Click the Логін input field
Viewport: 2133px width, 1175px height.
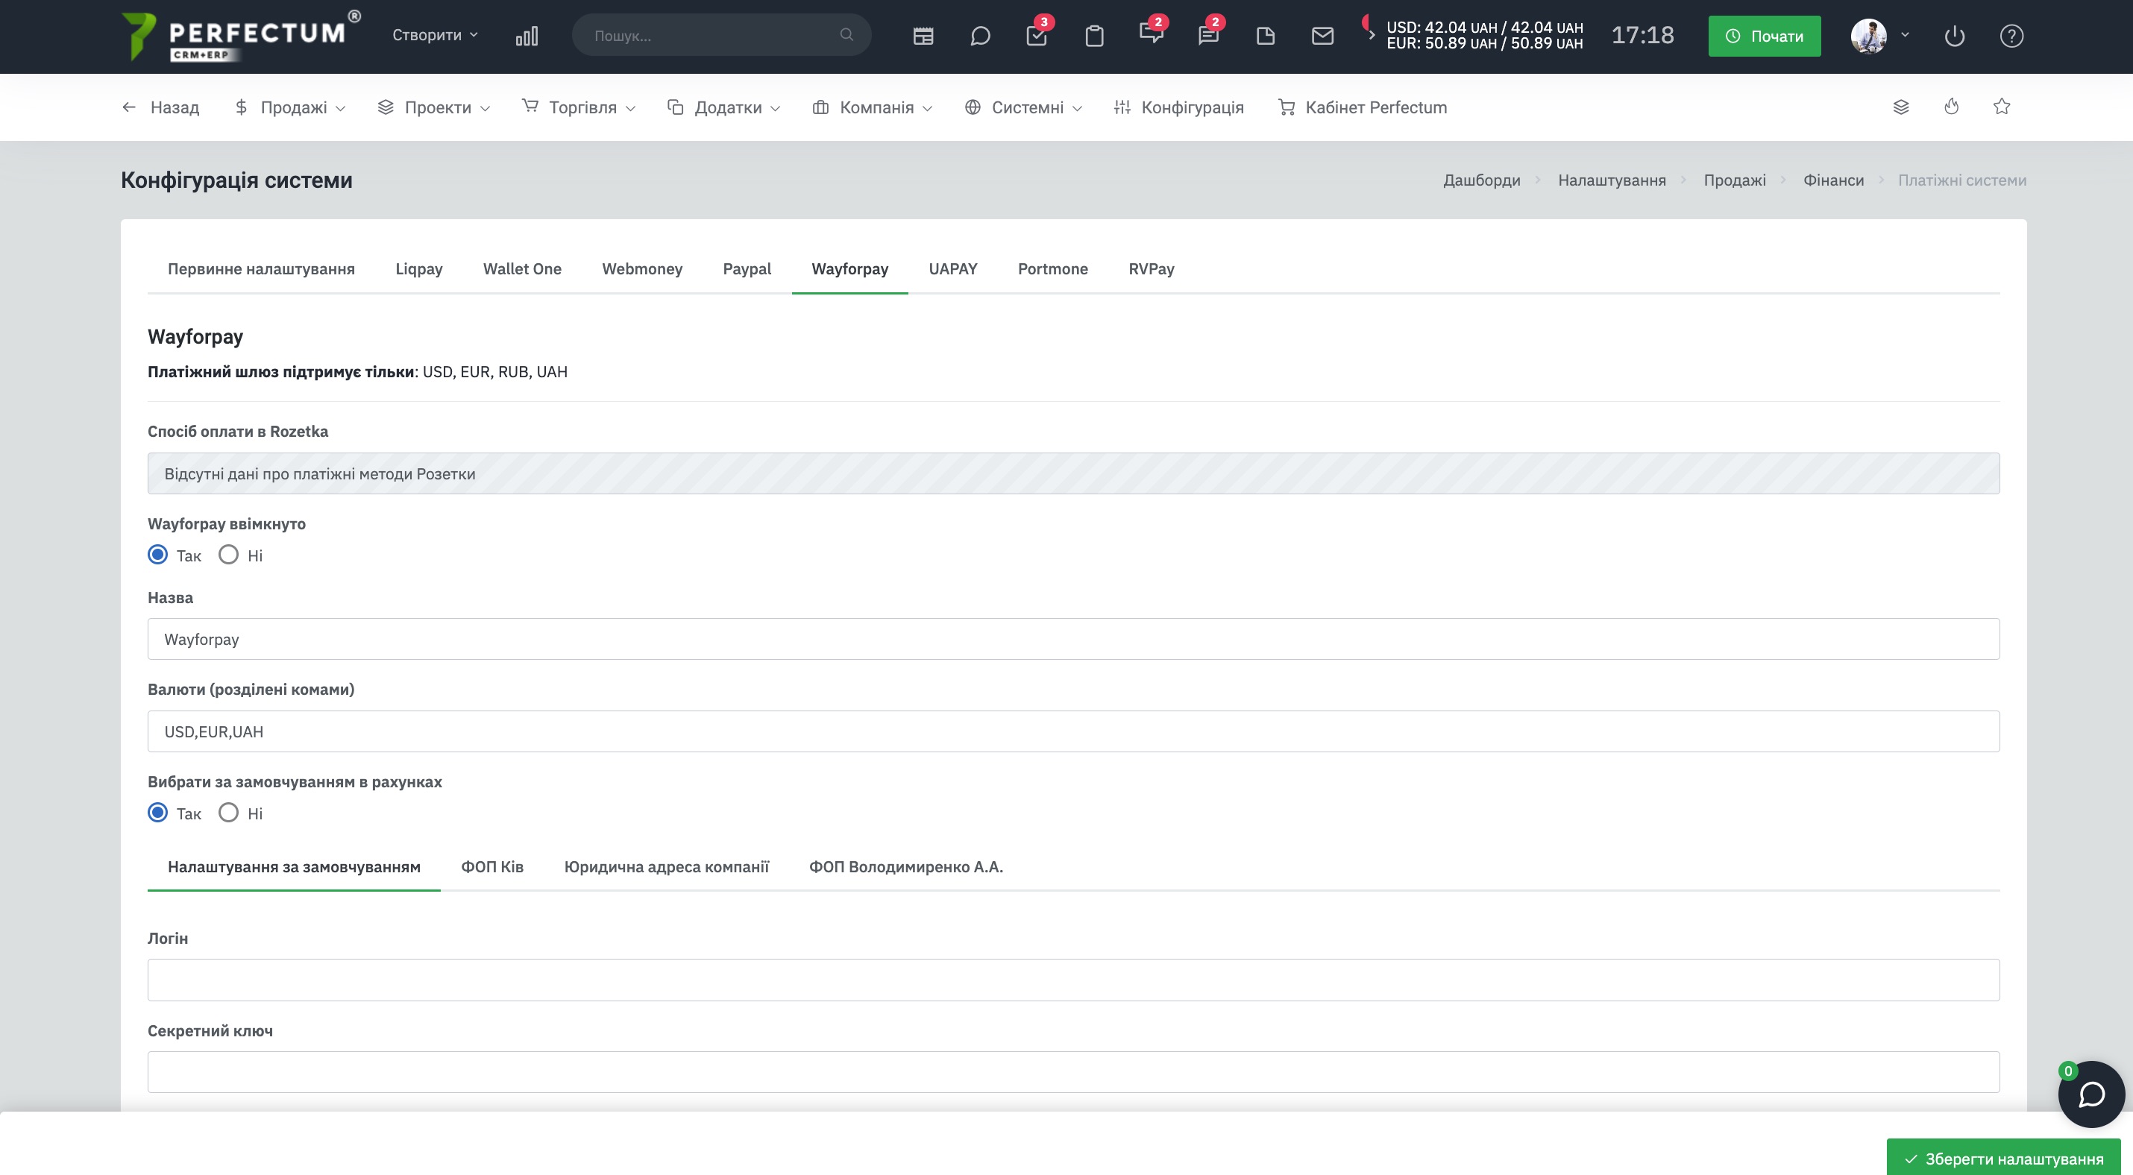click(1073, 980)
